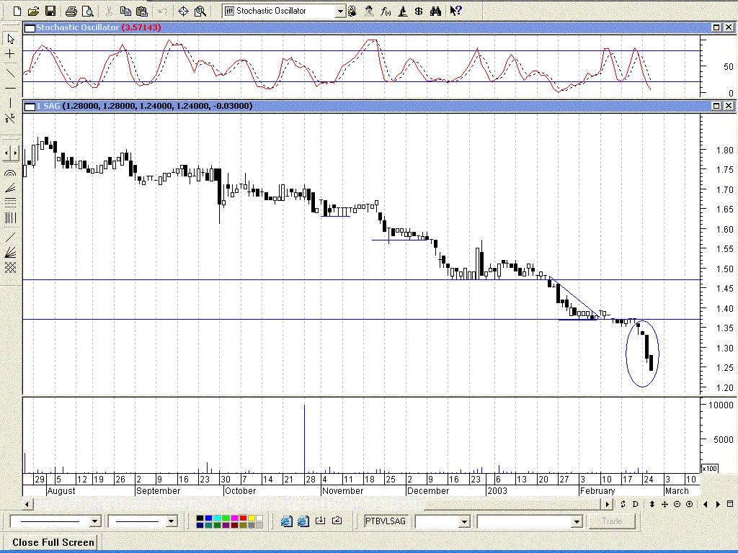Pick the magenta color swatch

pos(234,518)
